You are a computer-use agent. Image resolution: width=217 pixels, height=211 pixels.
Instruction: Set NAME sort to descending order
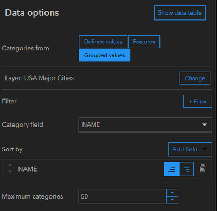point(187,169)
